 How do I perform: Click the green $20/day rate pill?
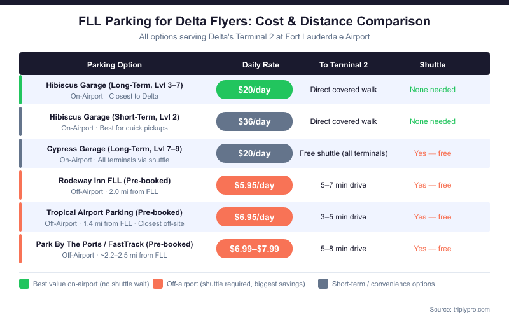(254, 90)
